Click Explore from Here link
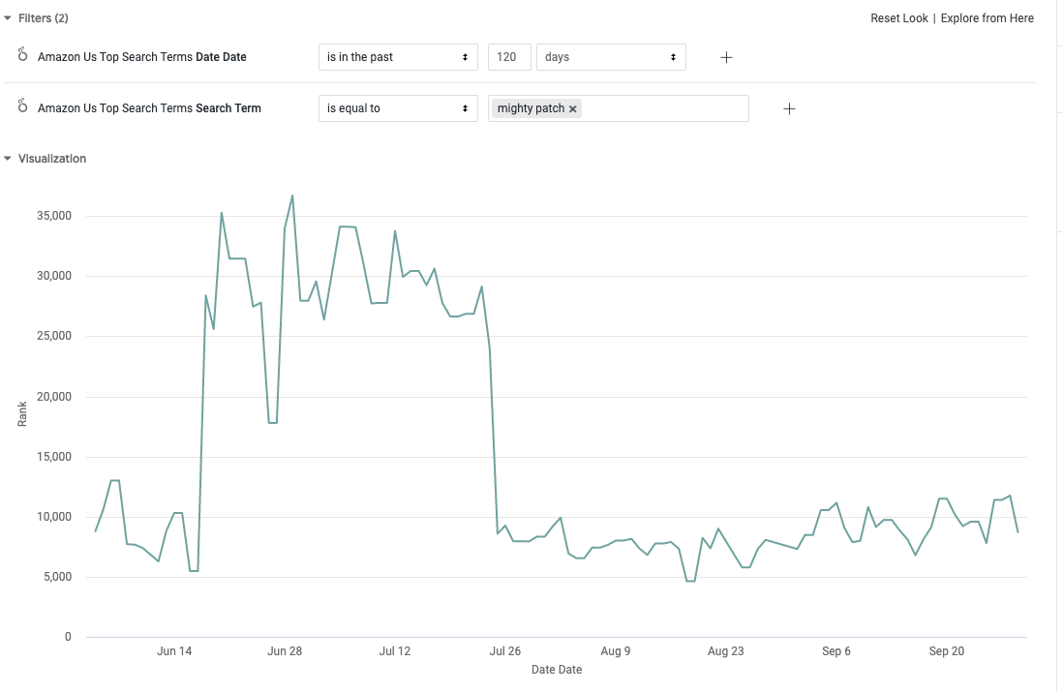The width and height of the screenshot is (1063, 692). point(987,18)
